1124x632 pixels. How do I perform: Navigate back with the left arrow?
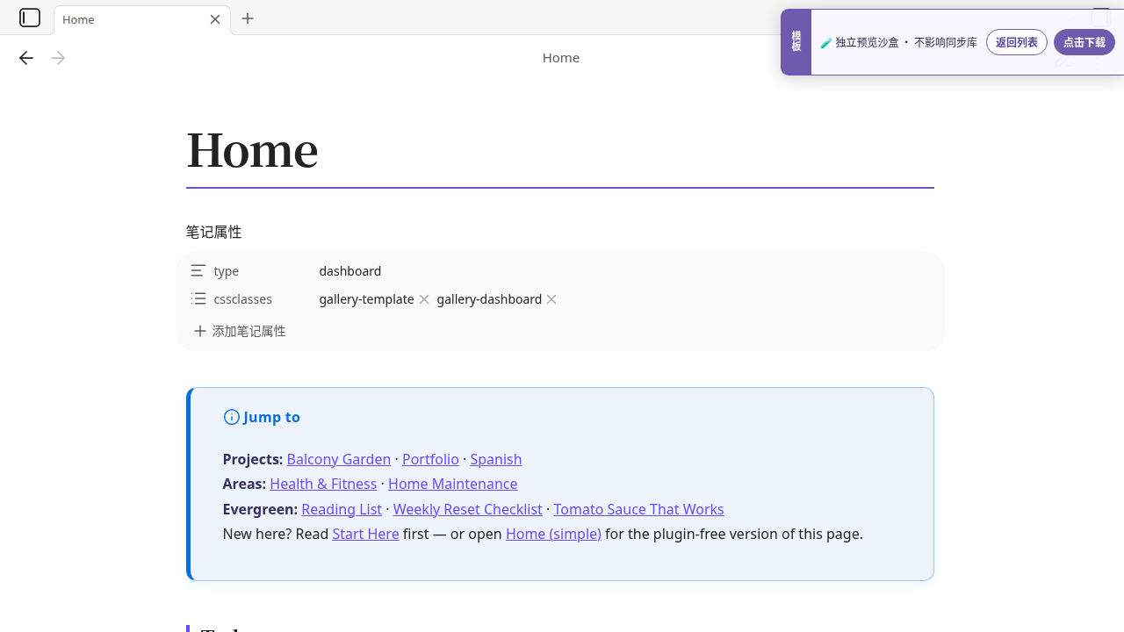[x=26, y=58]
